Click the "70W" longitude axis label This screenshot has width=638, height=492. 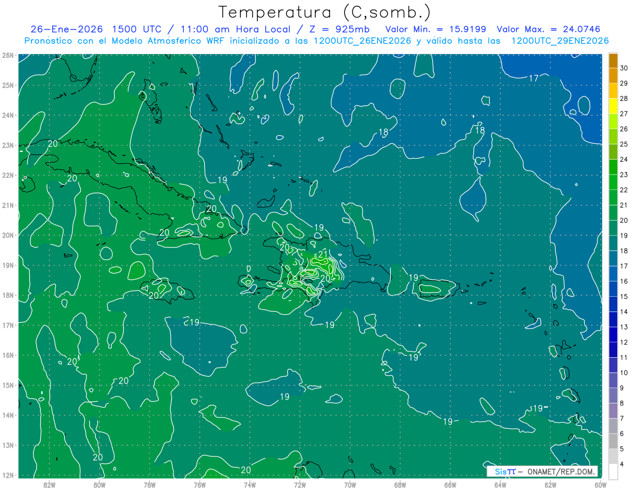click(x=350, y=485)
